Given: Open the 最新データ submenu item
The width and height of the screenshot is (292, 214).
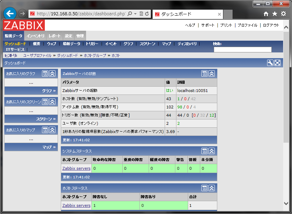Looking at the screenshot, I should [x=71, y=44].
